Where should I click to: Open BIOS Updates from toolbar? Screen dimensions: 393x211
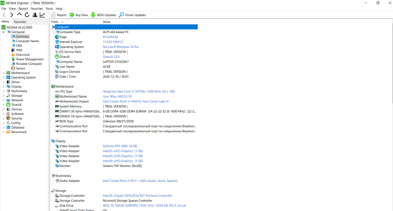click(103, 15)
